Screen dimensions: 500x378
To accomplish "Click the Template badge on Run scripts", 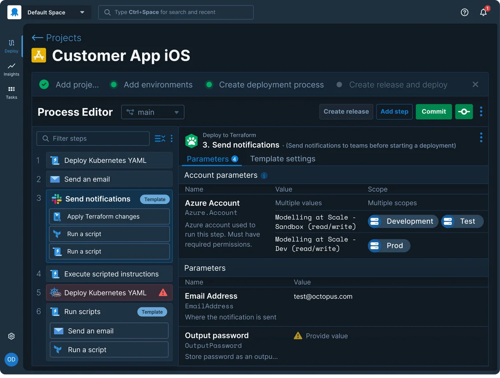I will tap(152, 312).
